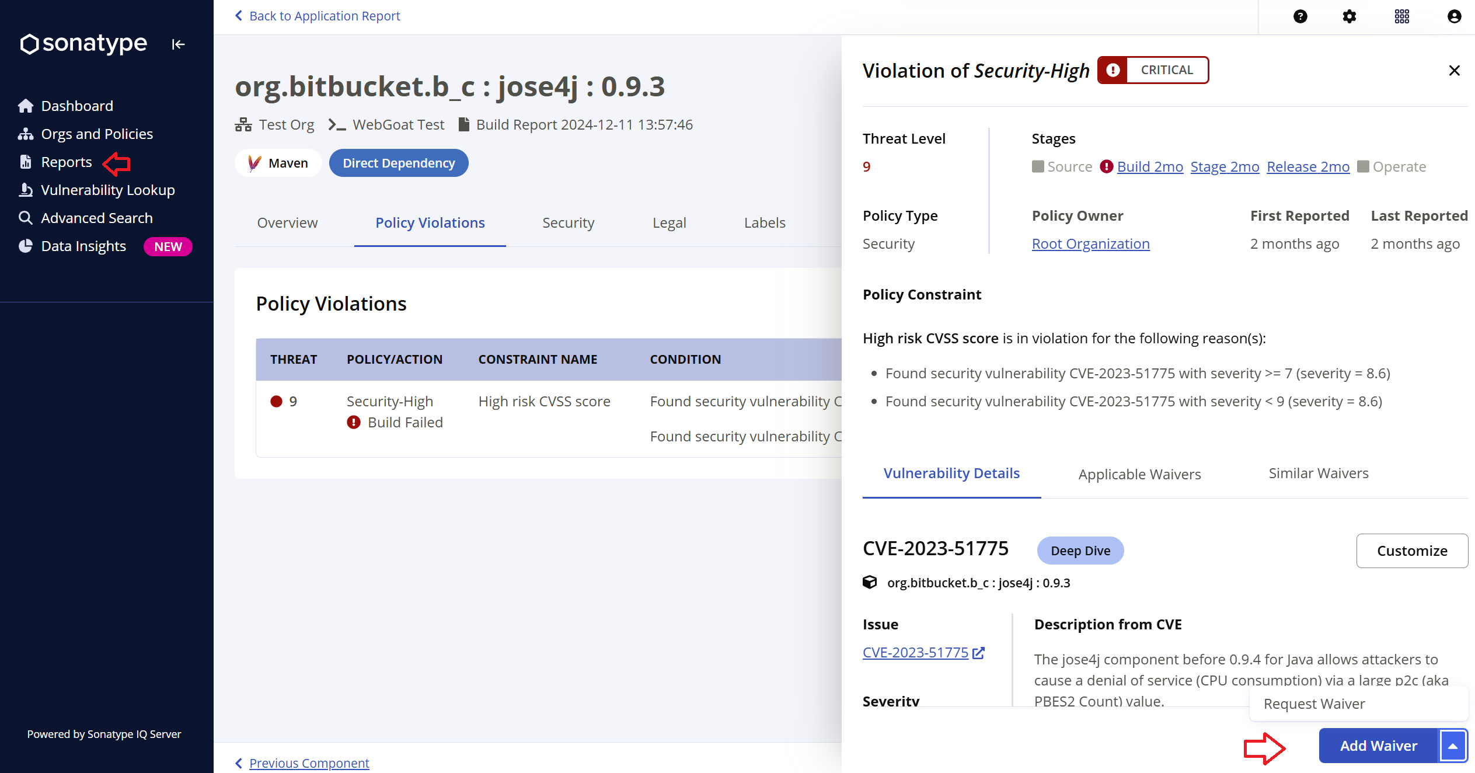The image size is (1475, 773).
Task: Open the help question mark icon
Action: tap(1300, 16)
